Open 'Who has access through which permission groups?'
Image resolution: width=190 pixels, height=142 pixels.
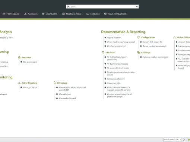120,96
